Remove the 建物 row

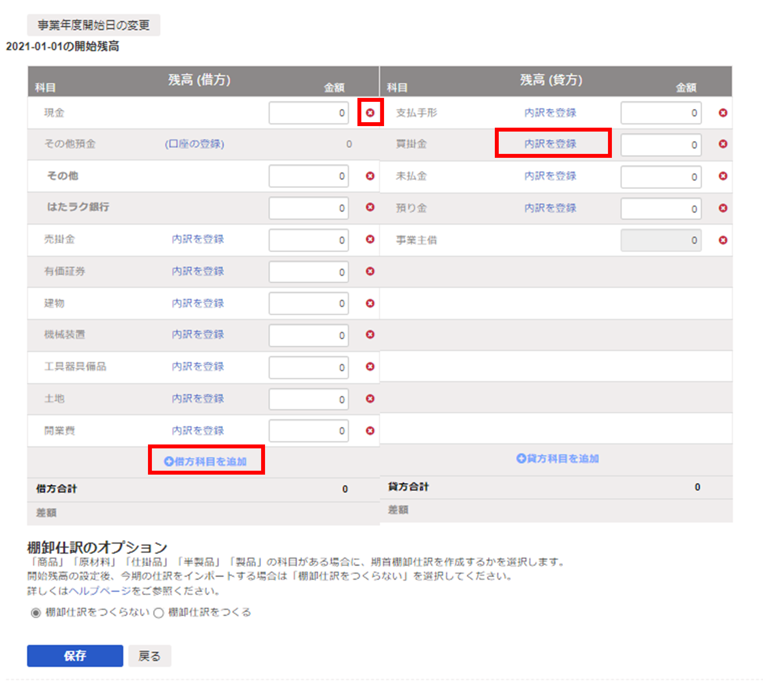point(370,303)
